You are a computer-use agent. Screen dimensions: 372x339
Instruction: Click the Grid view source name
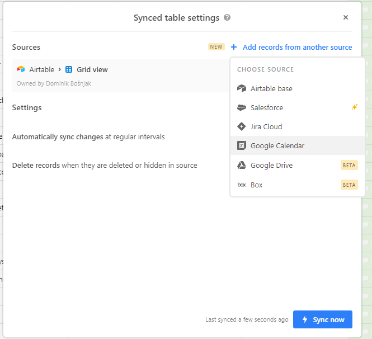(x=92, y=69)
